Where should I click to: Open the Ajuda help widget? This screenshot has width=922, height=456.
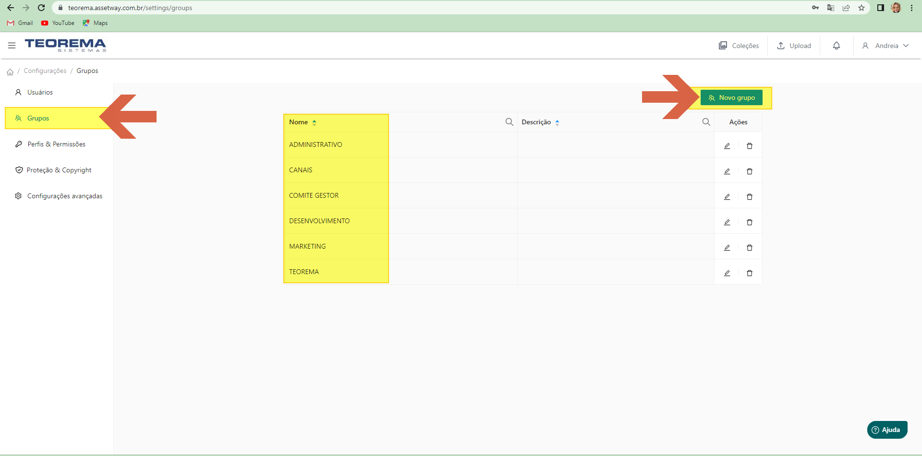pyautogui.click(x=887, y=430)
